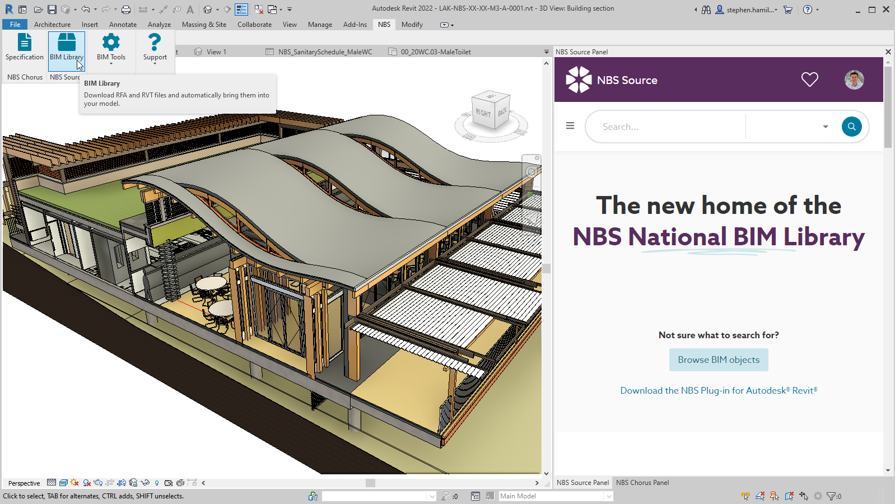Open the Architecture ribbon tab
Screen dimensions: 895x504
click(x=52, y=25)
